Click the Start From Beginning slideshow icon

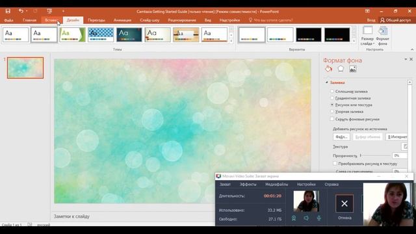coord(49,11)
